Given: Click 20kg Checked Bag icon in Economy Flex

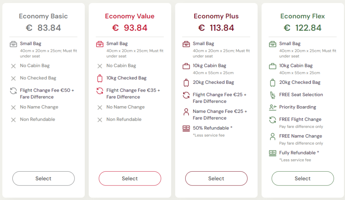Looking at the screenshot, I should [273, 83].
